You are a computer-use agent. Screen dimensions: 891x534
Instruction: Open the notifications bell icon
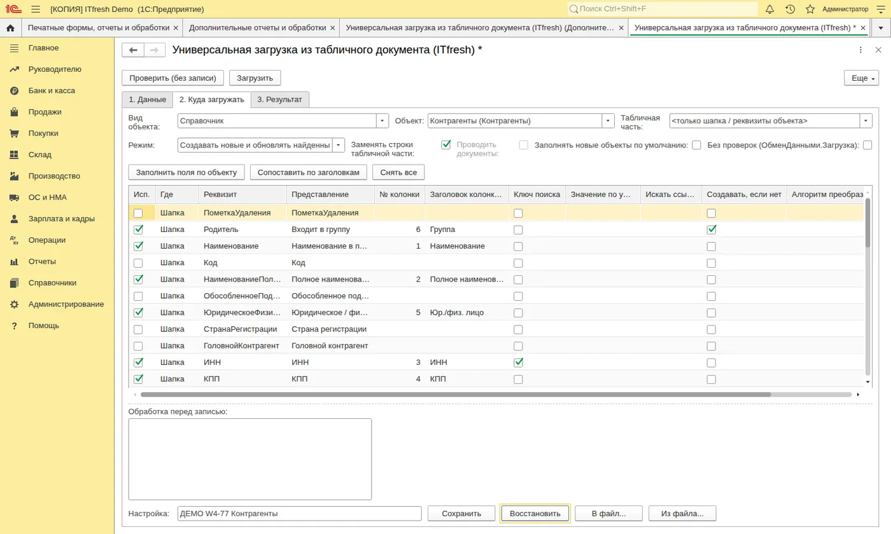coord(769,9)
